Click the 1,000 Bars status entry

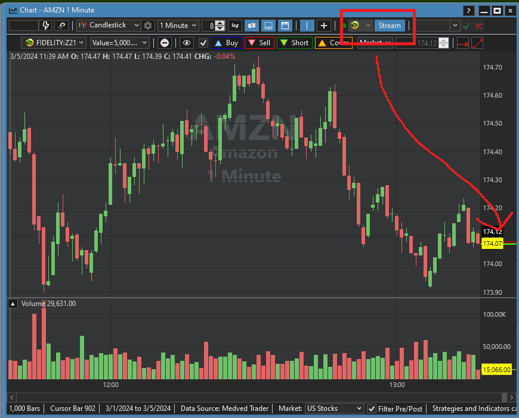tap(24, 408)
